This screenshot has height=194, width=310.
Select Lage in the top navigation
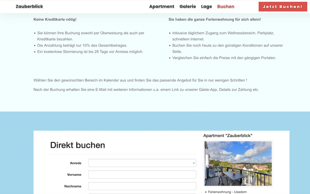(x=206, y=6)
